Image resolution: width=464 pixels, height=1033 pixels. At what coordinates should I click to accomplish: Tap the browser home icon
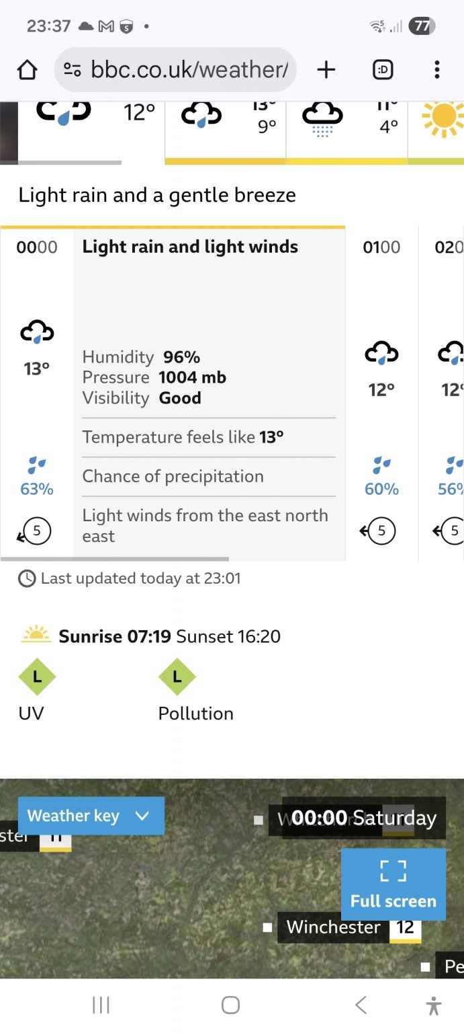tap(27, 69)
